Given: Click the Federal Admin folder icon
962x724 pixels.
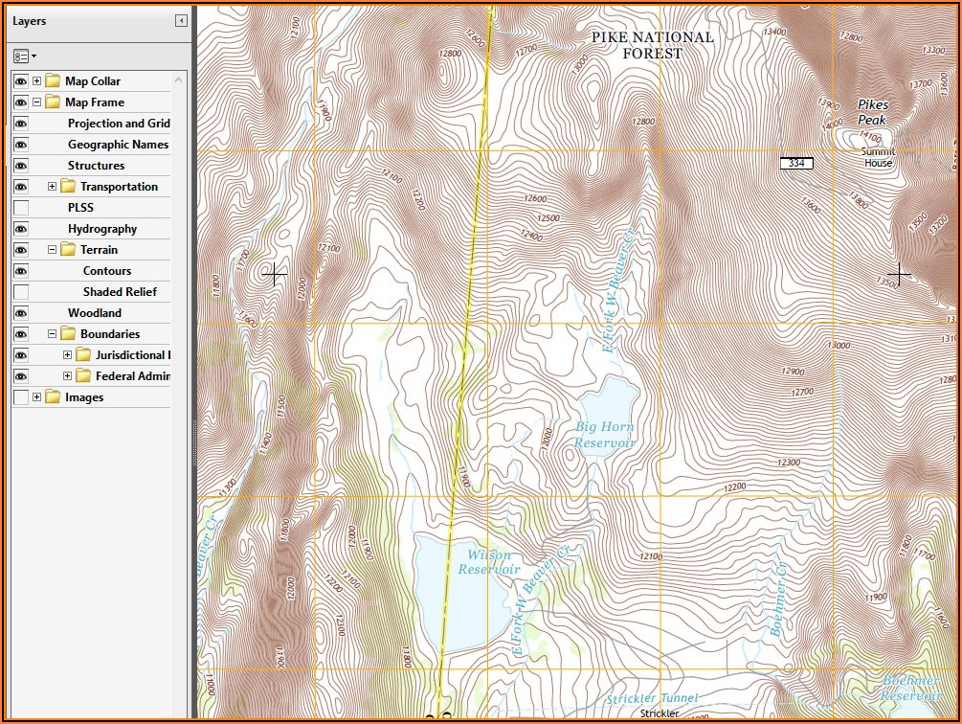Looking at the screenshot, I should [83, 376].
